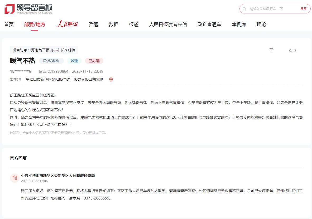Click the Message Board for Leaders logo

28,9
